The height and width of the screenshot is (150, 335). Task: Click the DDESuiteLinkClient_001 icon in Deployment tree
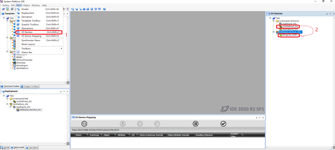click(x=18, y=110)
